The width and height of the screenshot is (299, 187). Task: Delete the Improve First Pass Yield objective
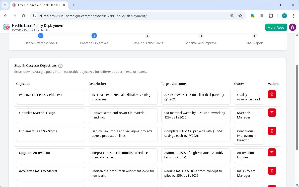coord(272,94)
